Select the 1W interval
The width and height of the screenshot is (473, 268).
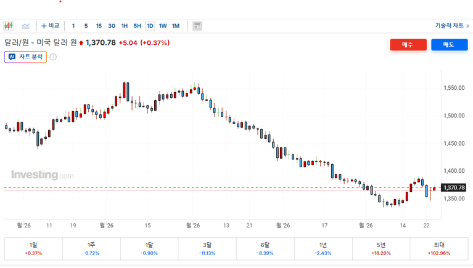click(x=163, y=26)
